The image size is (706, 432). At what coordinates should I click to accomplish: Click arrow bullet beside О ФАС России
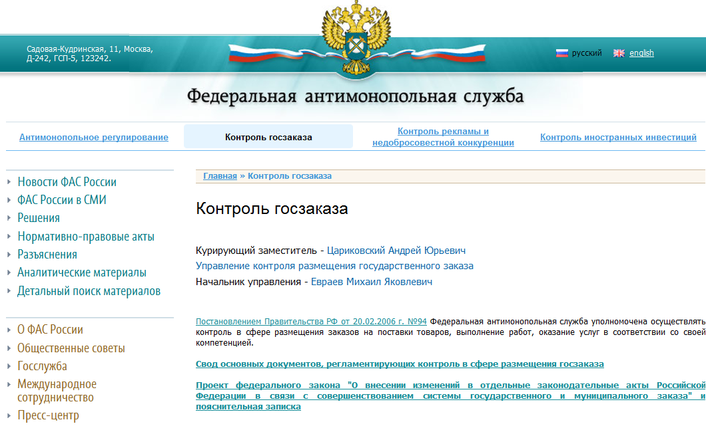pos(9,330)
